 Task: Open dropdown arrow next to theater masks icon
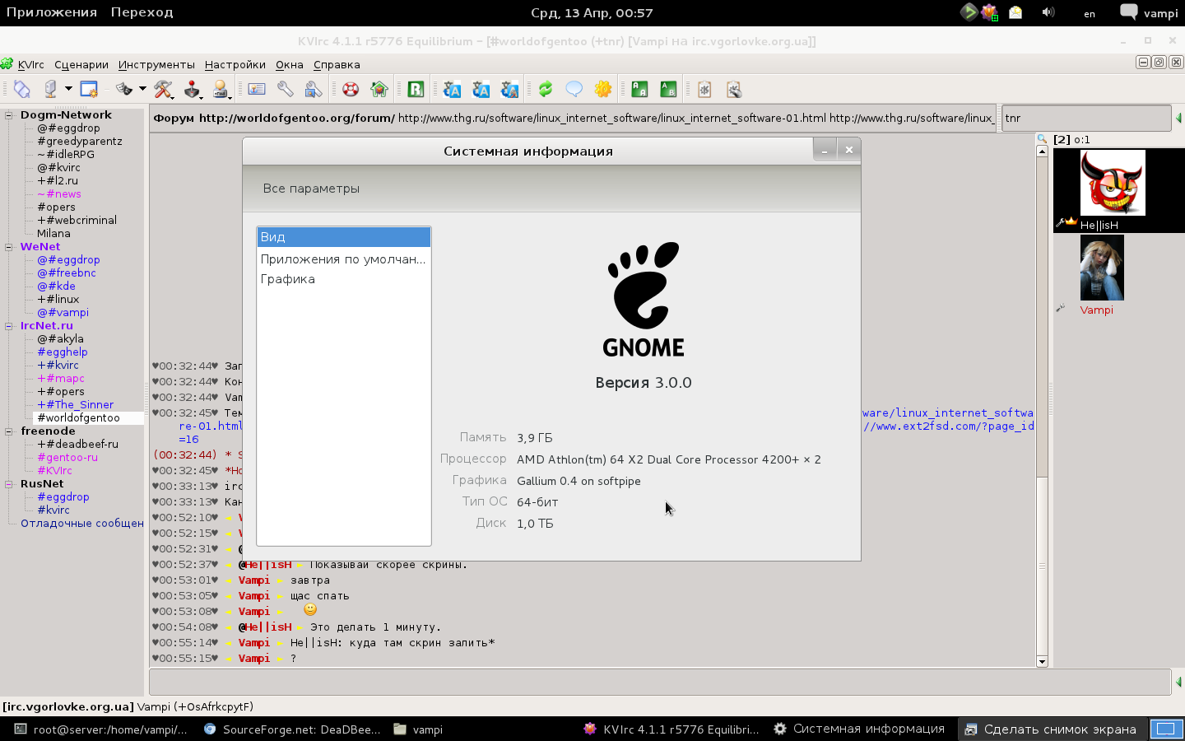tap(142, 89)
